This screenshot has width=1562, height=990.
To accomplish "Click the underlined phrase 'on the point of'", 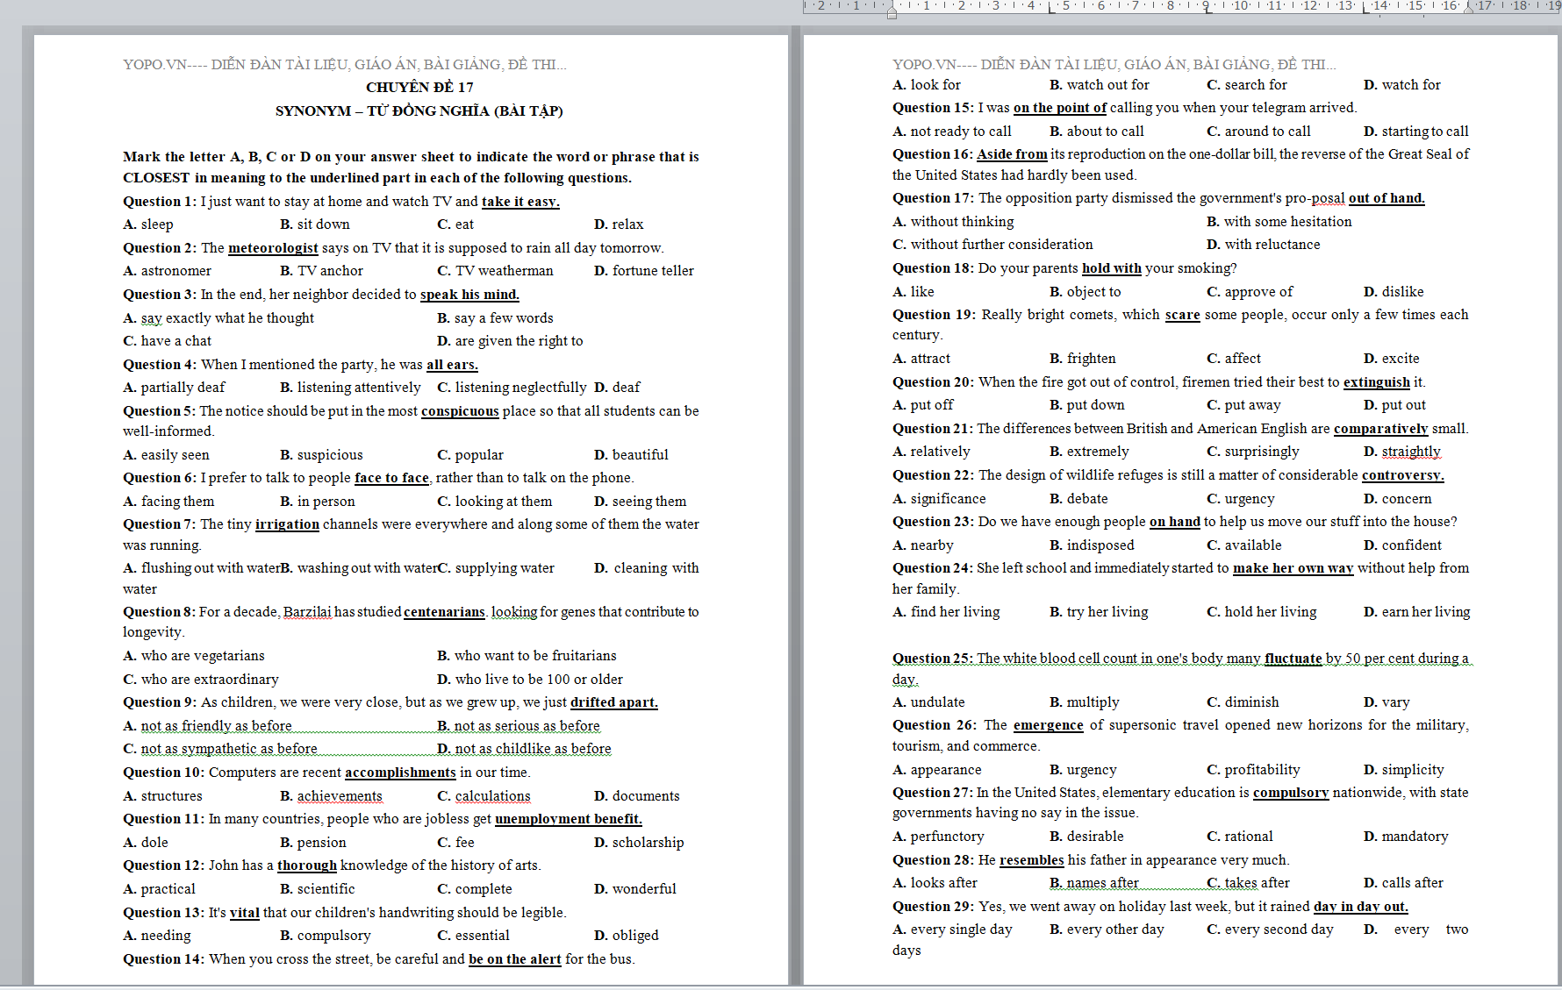I will 1060,108.
